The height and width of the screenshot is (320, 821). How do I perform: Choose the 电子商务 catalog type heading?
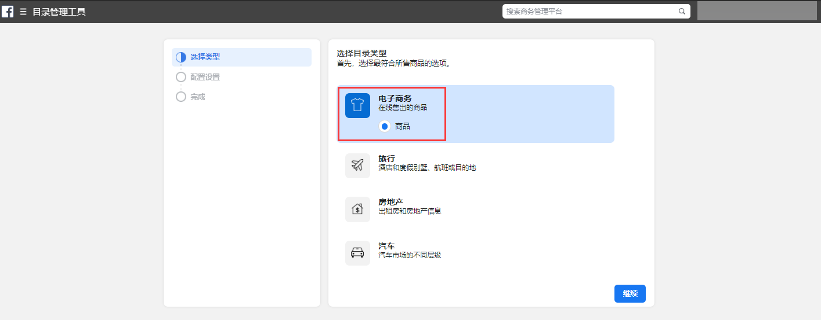coord(395,98)
